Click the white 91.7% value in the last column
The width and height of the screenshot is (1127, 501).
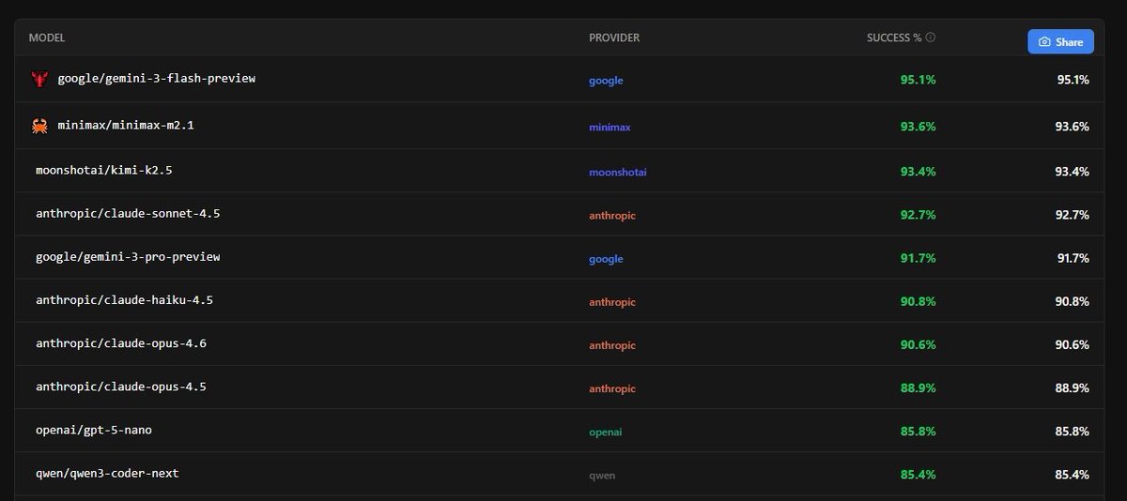click(x=1073, y=258)
